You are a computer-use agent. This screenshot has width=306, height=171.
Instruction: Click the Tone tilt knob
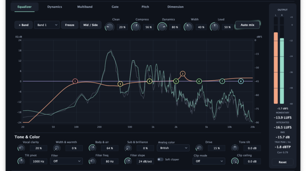point(235,148)
